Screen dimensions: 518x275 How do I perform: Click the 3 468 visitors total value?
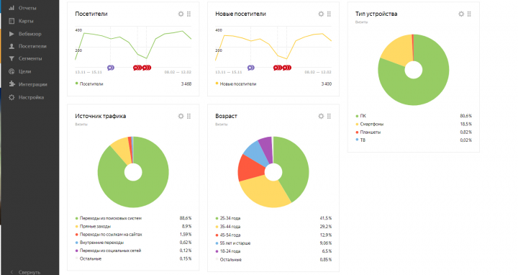[186, 84]
